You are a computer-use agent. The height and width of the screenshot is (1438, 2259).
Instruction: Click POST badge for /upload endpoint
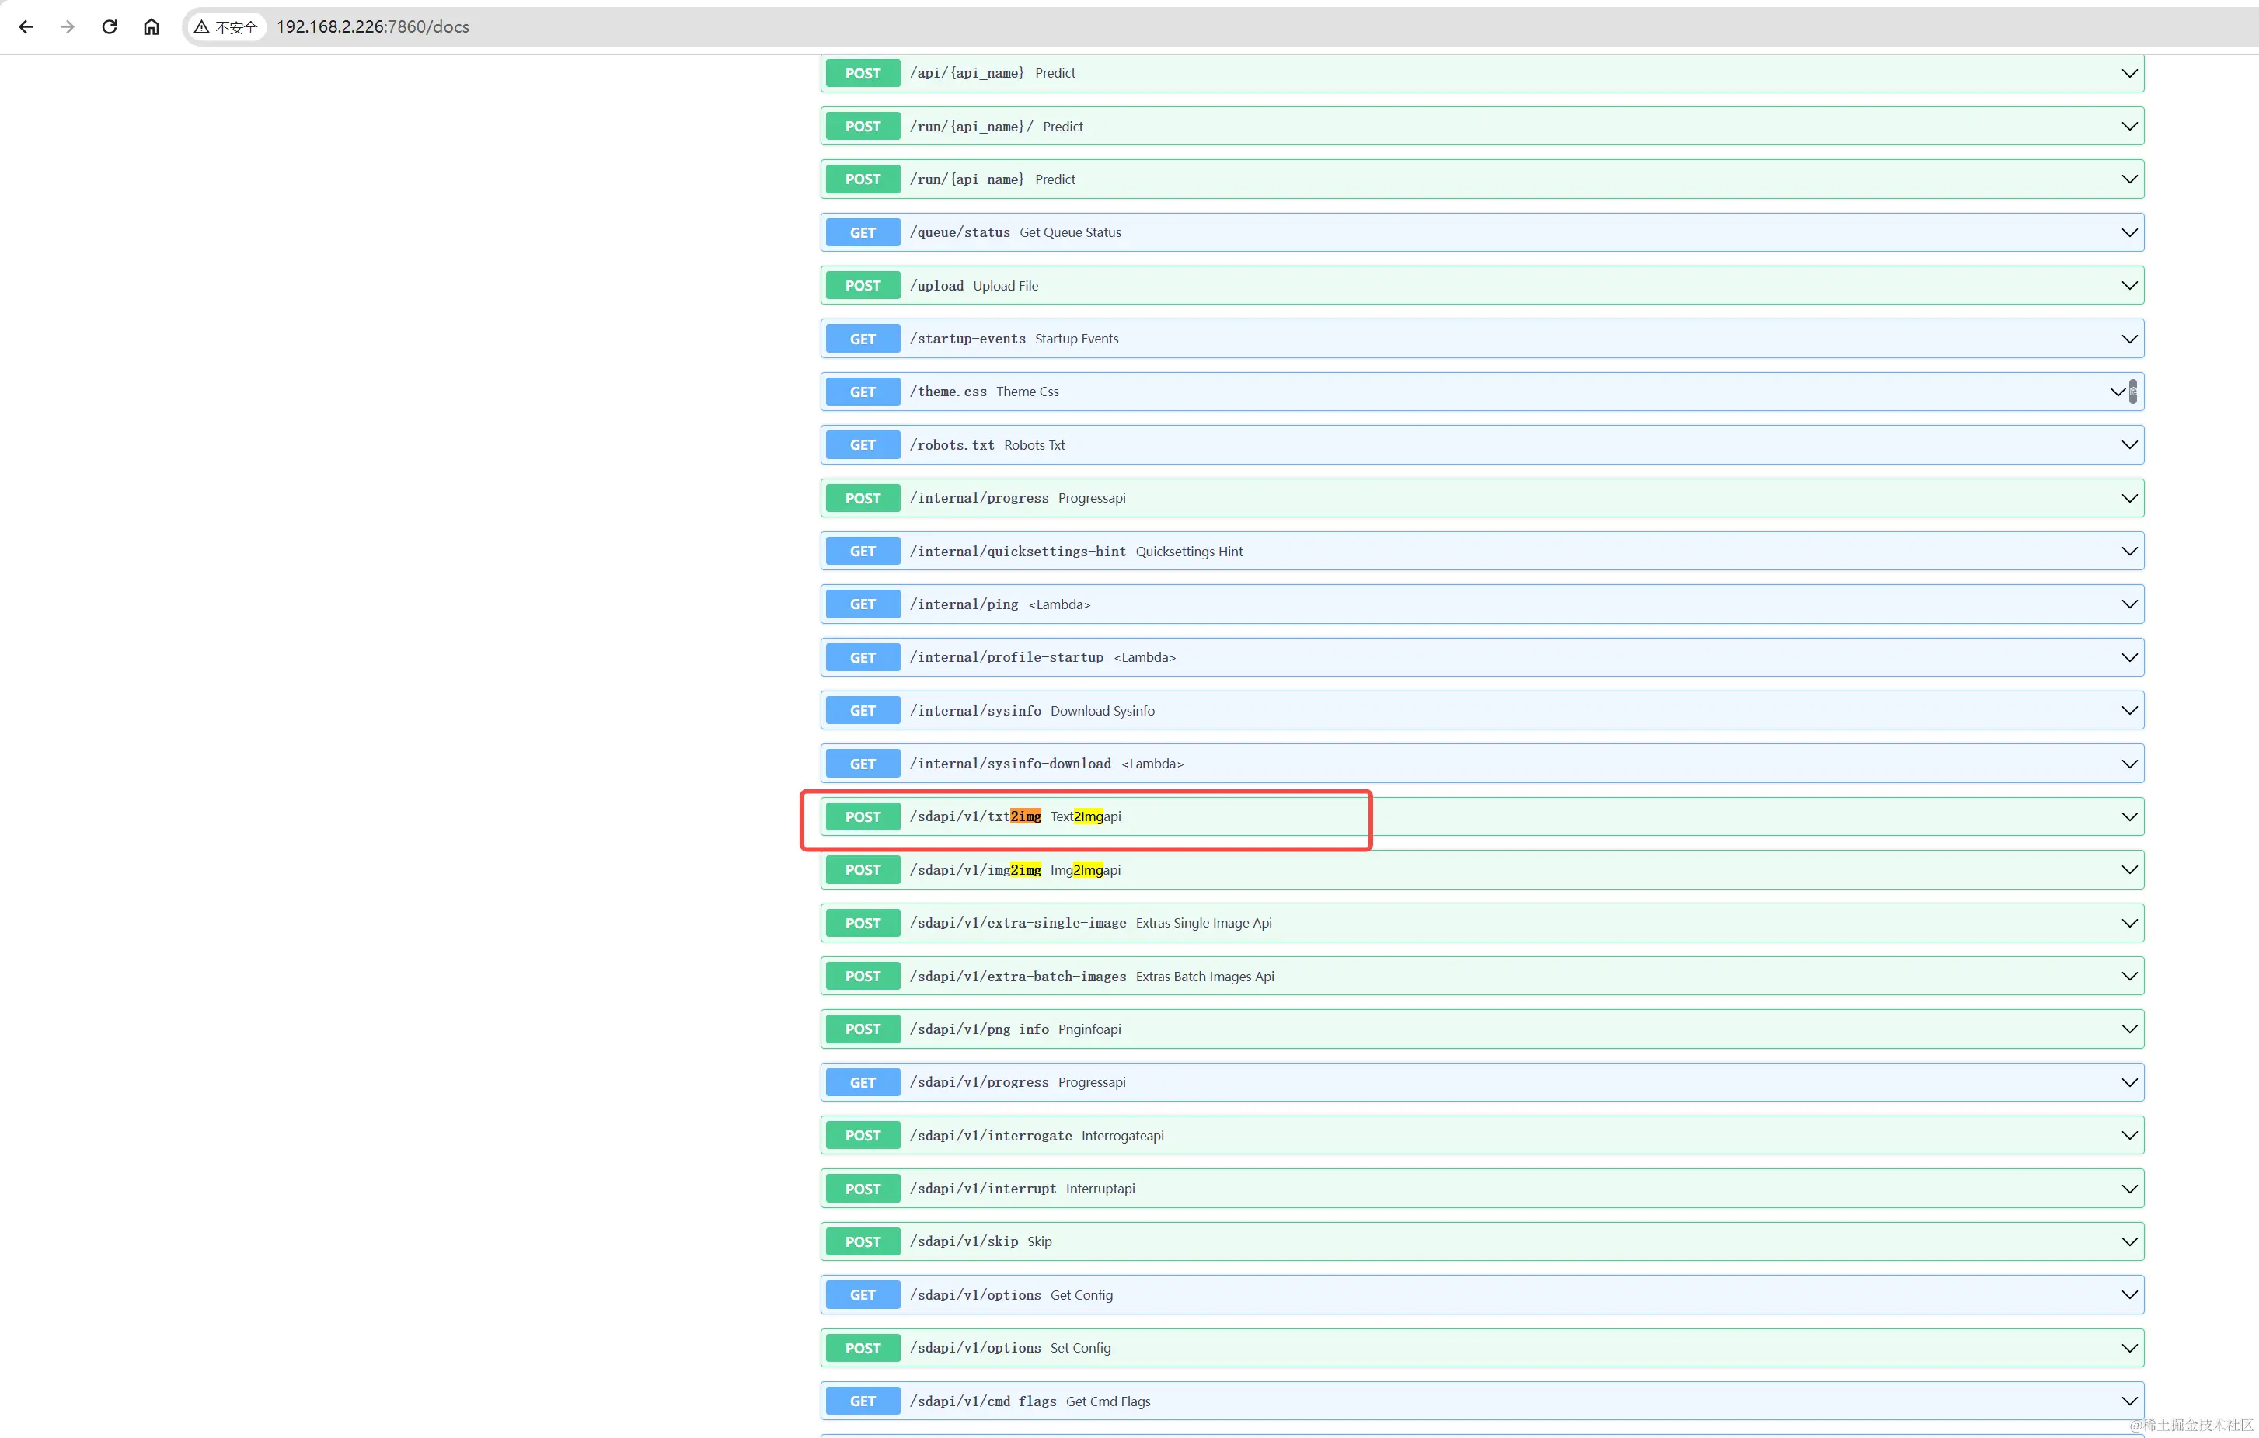(862, 286)
